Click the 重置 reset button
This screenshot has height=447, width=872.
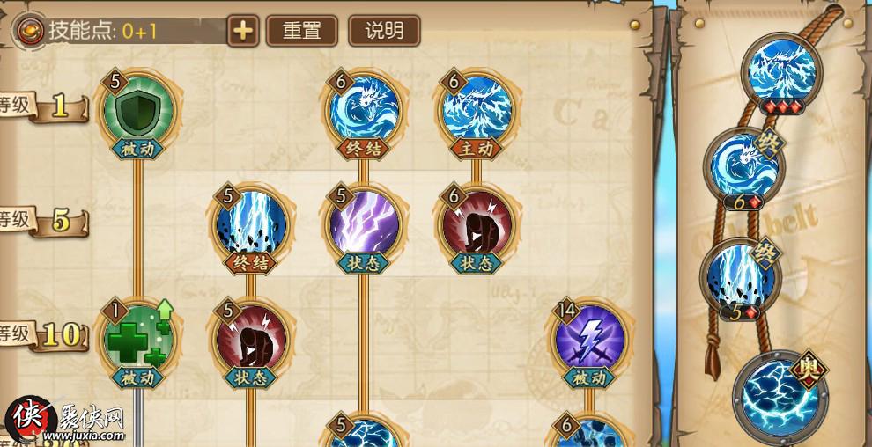pos(302,31)
